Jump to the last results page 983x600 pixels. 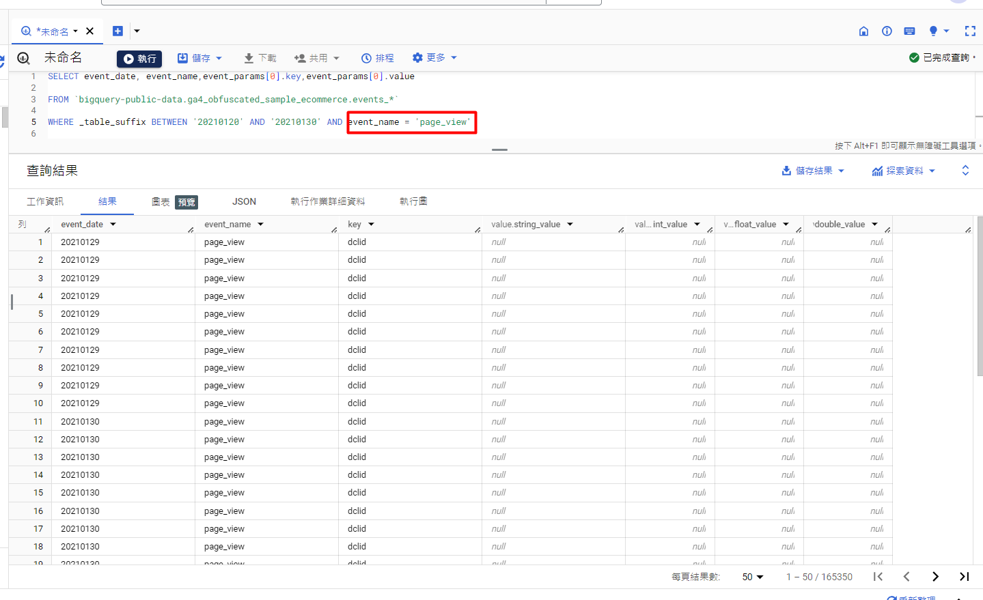[x=964, y=577]
